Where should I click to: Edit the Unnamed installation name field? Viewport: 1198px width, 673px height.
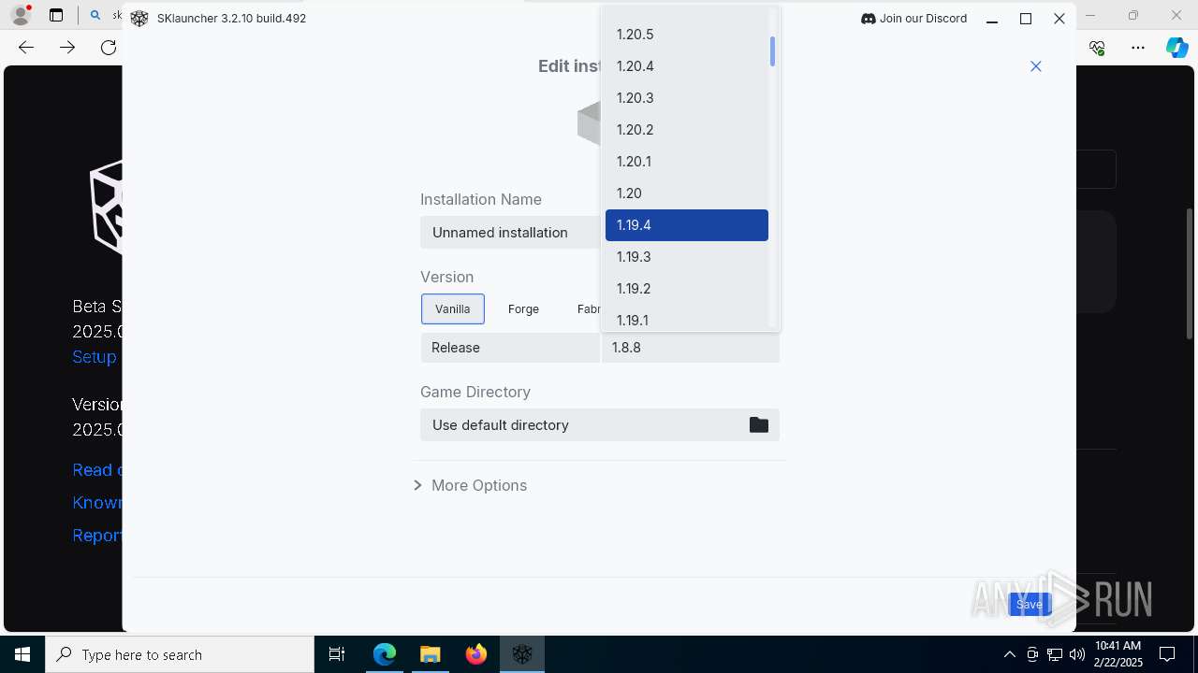click(x=510, y=233)
